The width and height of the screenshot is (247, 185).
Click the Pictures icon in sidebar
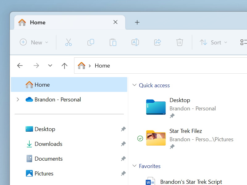click(29, 173)
